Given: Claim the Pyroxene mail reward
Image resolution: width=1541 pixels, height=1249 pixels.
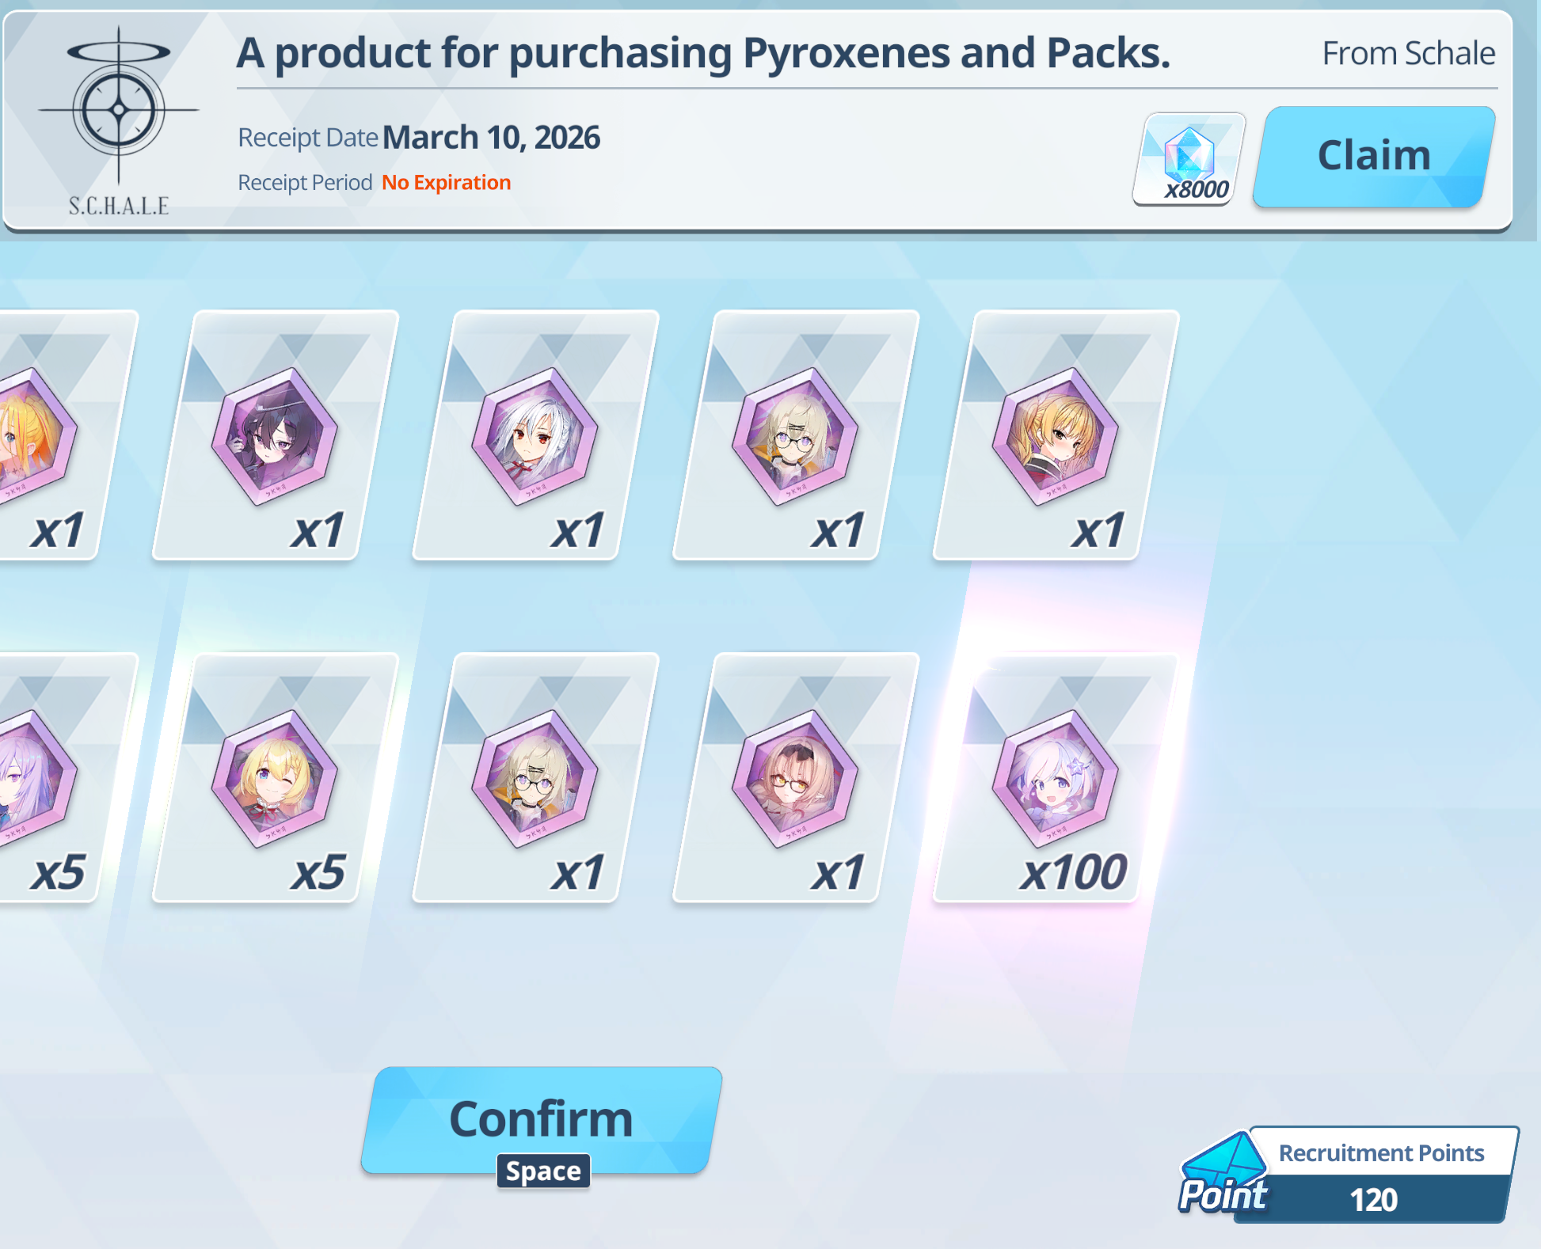Looking at the screenshot, I should [1374, 157].
